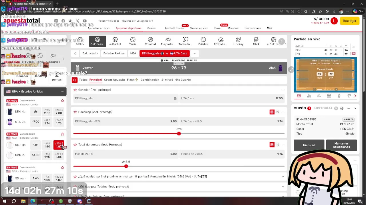
Task: Open the Facebook social icon
Action: [x=63, y=21]
